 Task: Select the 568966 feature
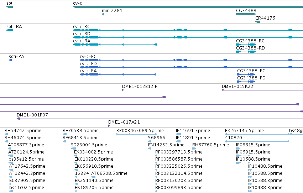point(150,141)
